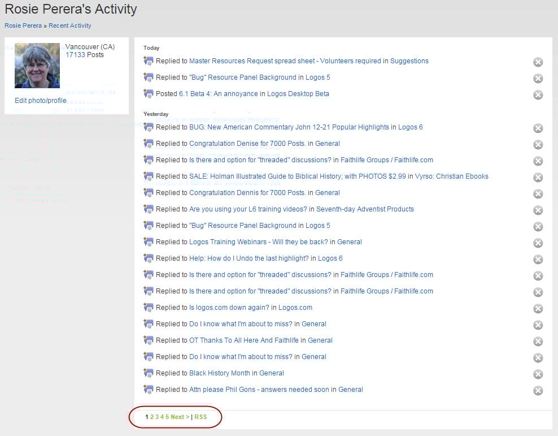Click the forum icon beside OT Thanks To All

click(149, 340)
